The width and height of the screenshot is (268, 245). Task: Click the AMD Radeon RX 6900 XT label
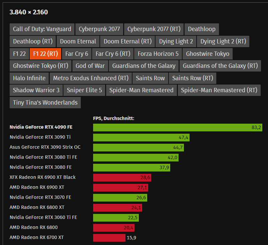coord(37,187)
